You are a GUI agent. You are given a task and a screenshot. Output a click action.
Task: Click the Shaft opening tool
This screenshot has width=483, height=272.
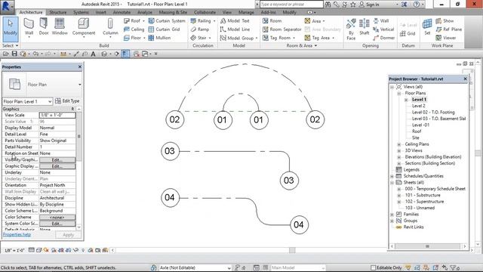364,27
